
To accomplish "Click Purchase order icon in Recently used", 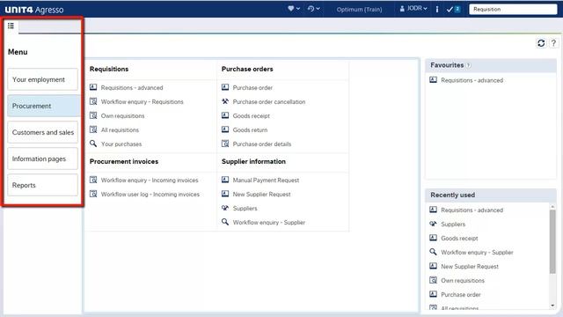I will 434,294.
